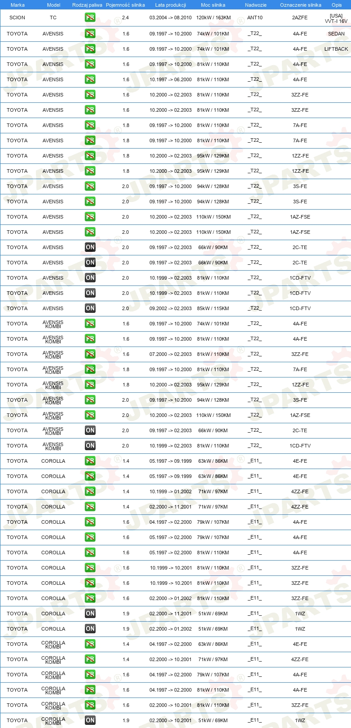This screenshot has height=728, width=351.
Task: Click the petrol icon in the Corolla 05.1997 -> 02.2000 79kW row
Action: [x=90, y=537]
